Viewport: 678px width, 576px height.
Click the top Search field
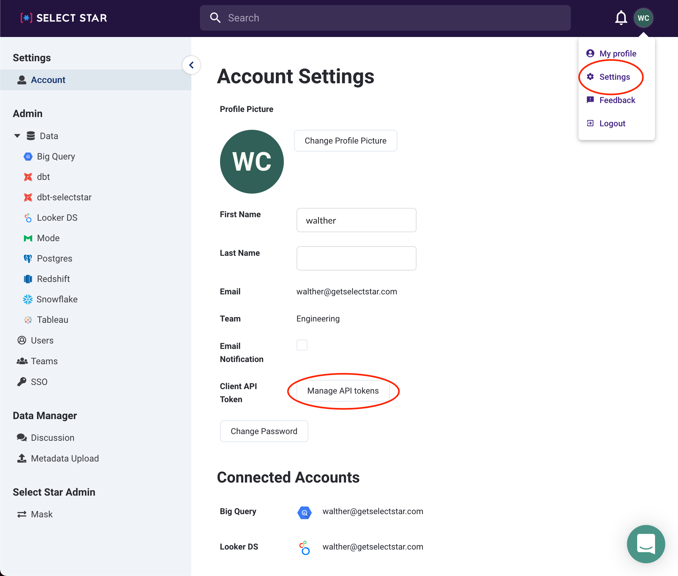click(x=385, y=18)
